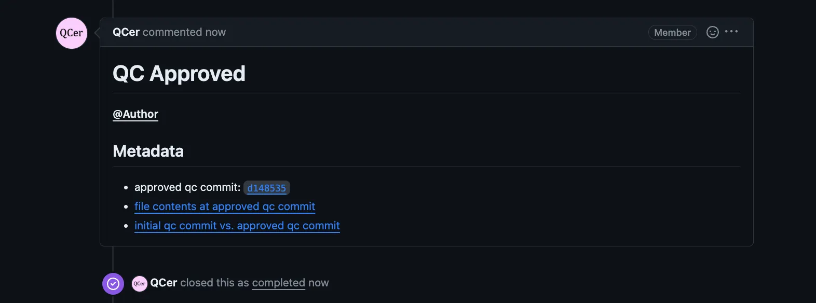Open initial vs. approved qc commit comparison
The width and height of the screenshot is (816, 303).
click(237, 226)
